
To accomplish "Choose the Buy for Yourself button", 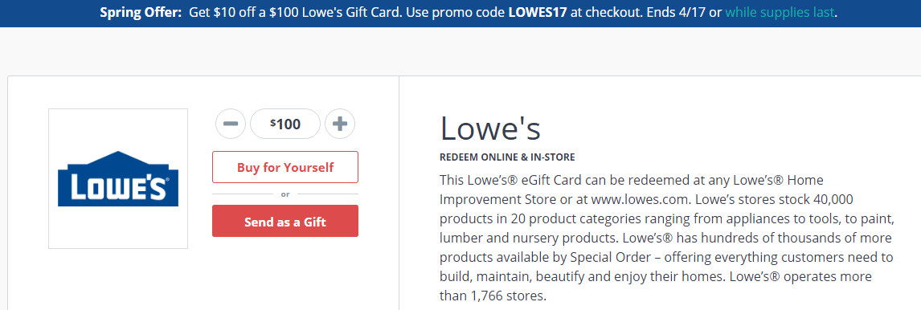I will [x=285, y=167].
